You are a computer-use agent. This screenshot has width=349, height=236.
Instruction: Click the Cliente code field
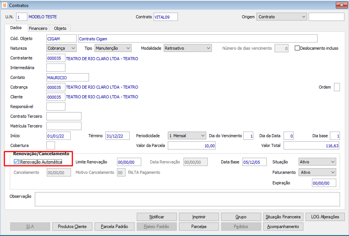[x=56, y=97]
